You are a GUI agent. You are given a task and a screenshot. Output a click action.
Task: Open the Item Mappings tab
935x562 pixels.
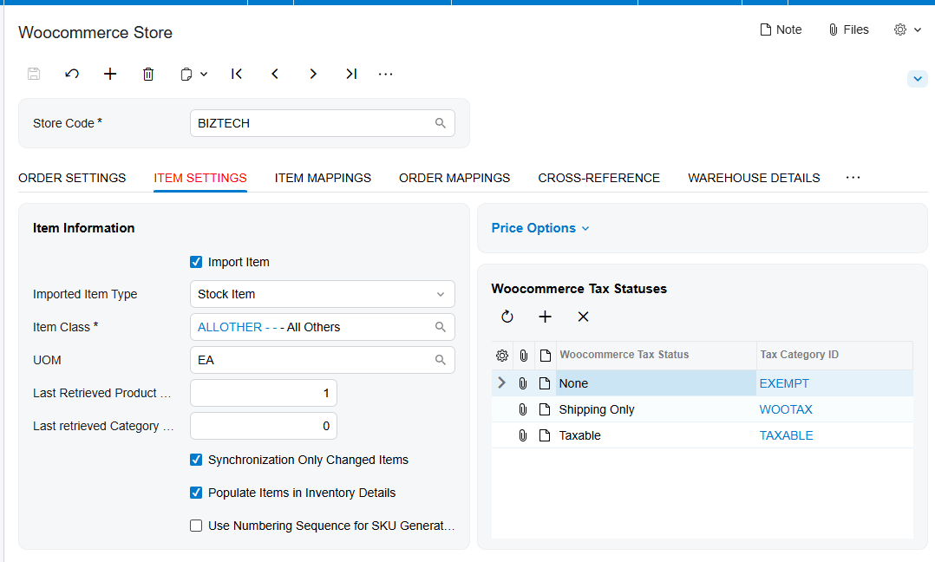pos(323,178)
